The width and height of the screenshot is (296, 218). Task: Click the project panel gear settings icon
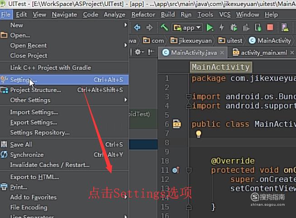(x=139, y=52)
